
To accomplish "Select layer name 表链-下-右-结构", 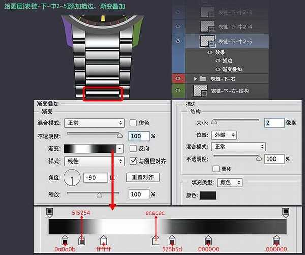I will coord(230,91).
